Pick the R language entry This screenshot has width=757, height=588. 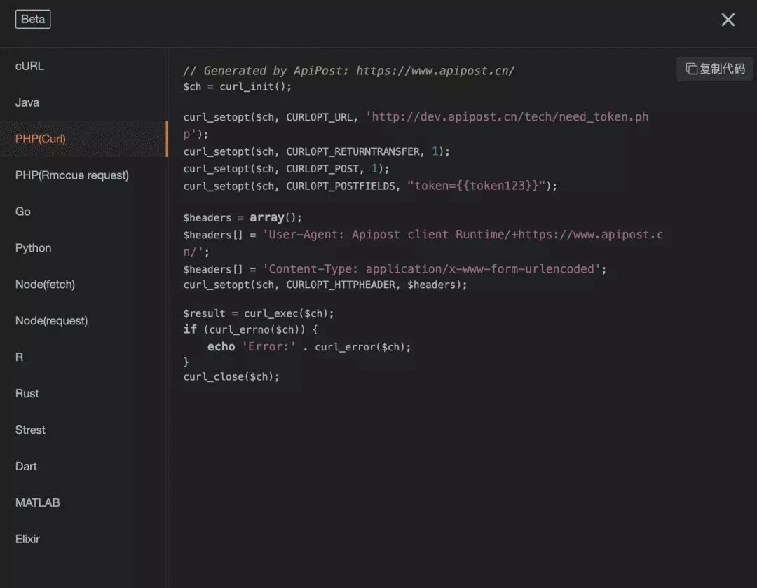(x=83, y=357)
